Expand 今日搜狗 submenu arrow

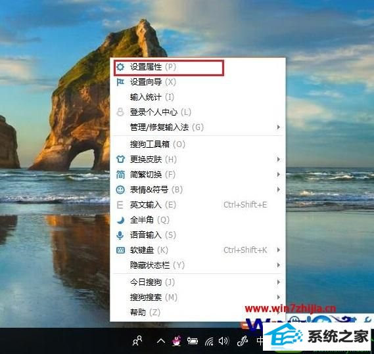coord(278,282)
